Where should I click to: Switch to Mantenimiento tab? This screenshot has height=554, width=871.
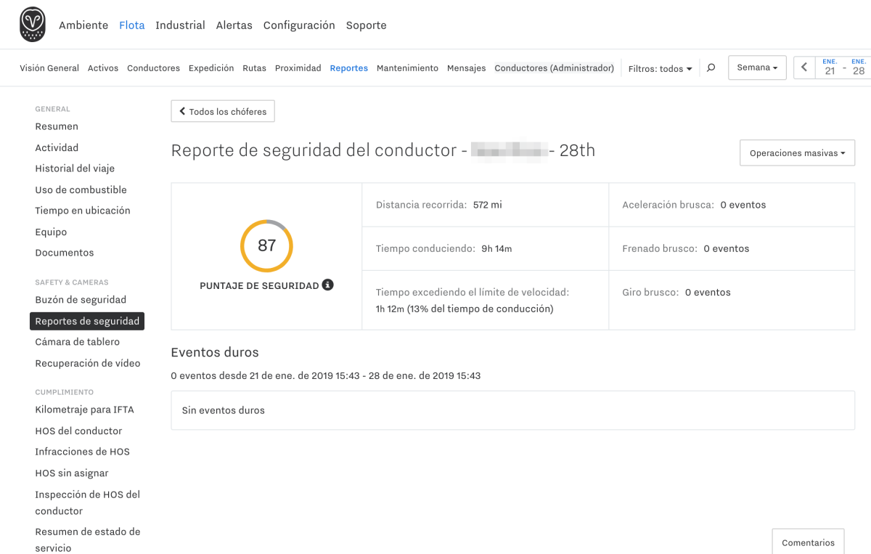click(x=407, y=68)
